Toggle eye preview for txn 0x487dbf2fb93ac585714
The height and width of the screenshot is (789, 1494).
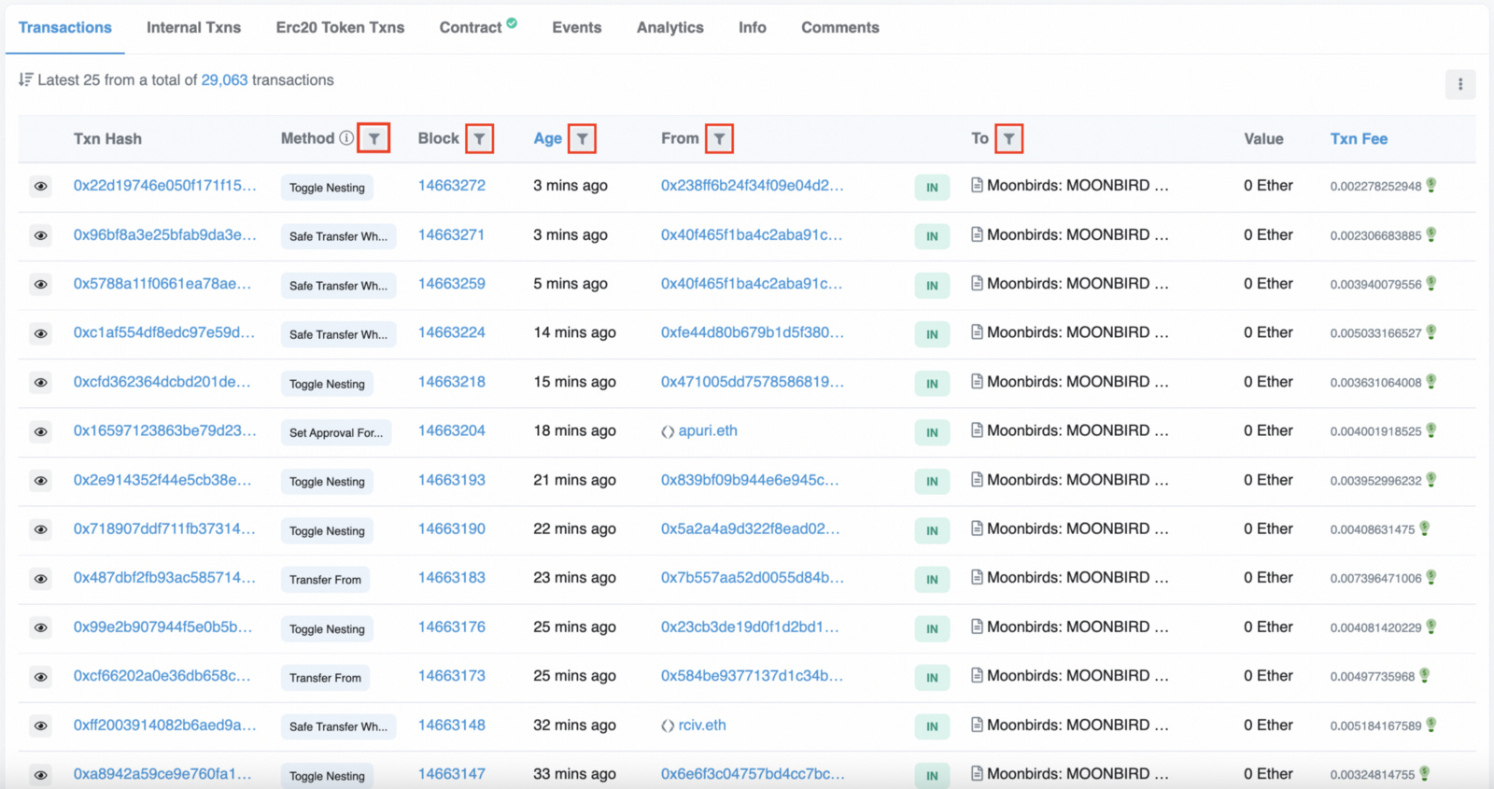(x=40, y=578)
